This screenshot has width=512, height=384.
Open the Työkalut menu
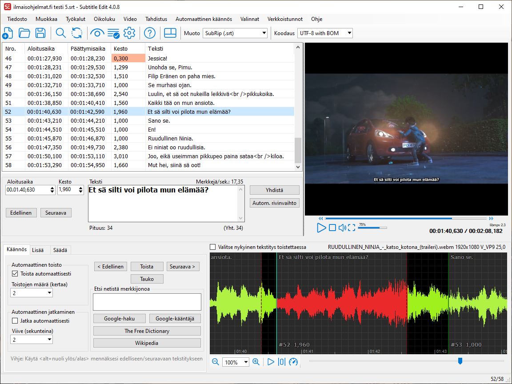76,19
